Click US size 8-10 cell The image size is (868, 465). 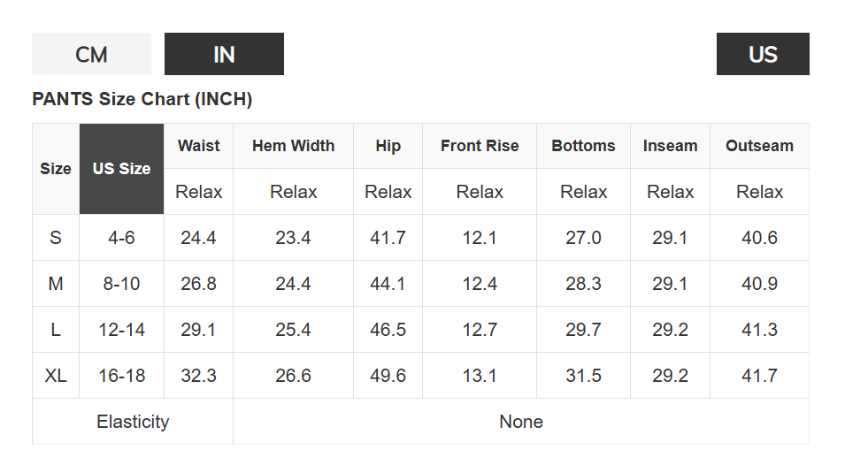point(121,284)
